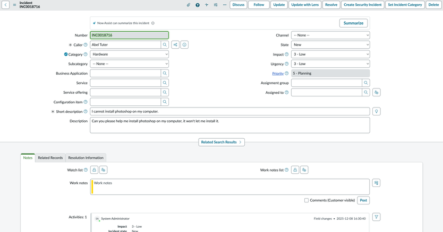Image resolution: width=443 pixels, height=232 pixels.
Task: Open the Urgency dropdown
Action: pos(330,64)
